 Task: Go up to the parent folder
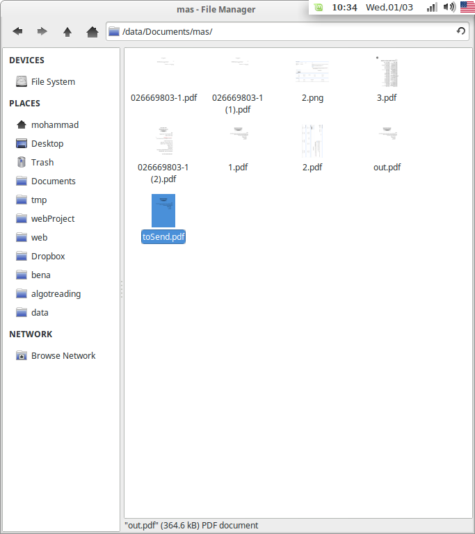click(67, 31)
